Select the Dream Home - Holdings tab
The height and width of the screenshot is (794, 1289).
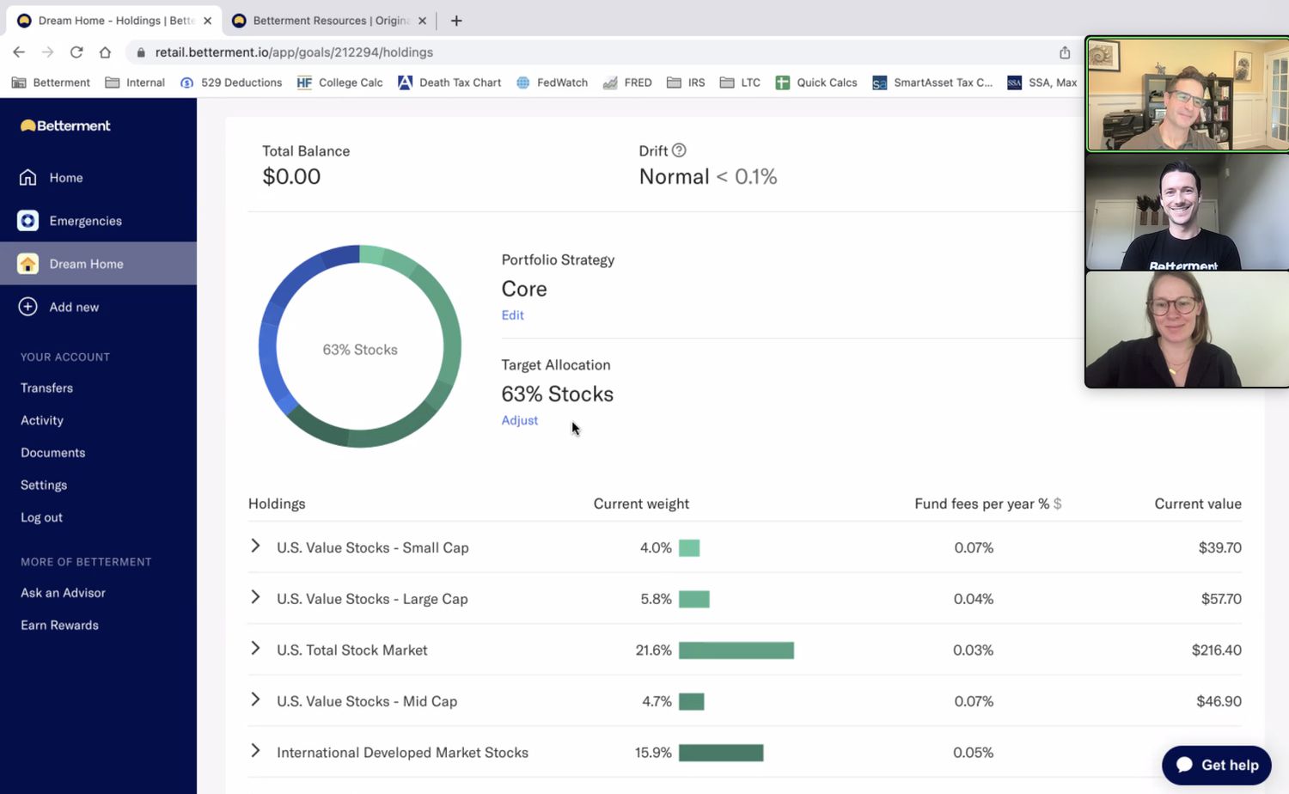pos(112,21)
